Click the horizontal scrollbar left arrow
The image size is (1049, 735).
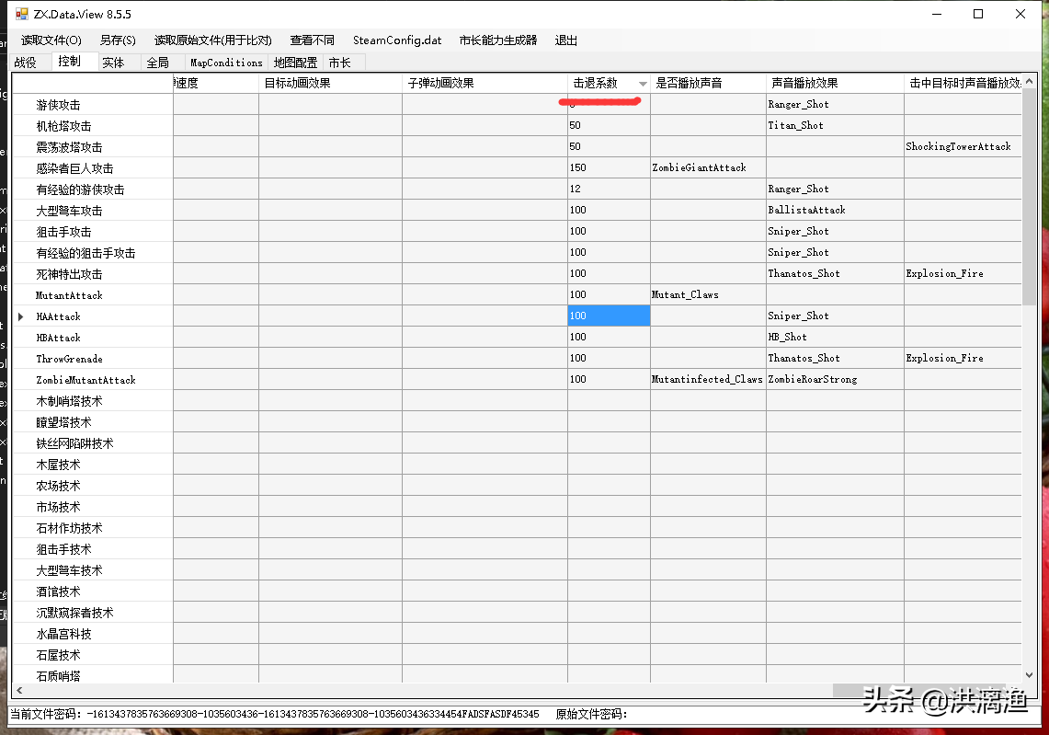point(17,690)
